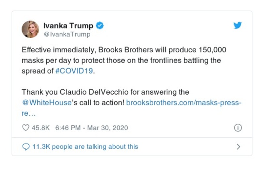
Task: Click the circled info icon
Action: click(x=238, y=128)
